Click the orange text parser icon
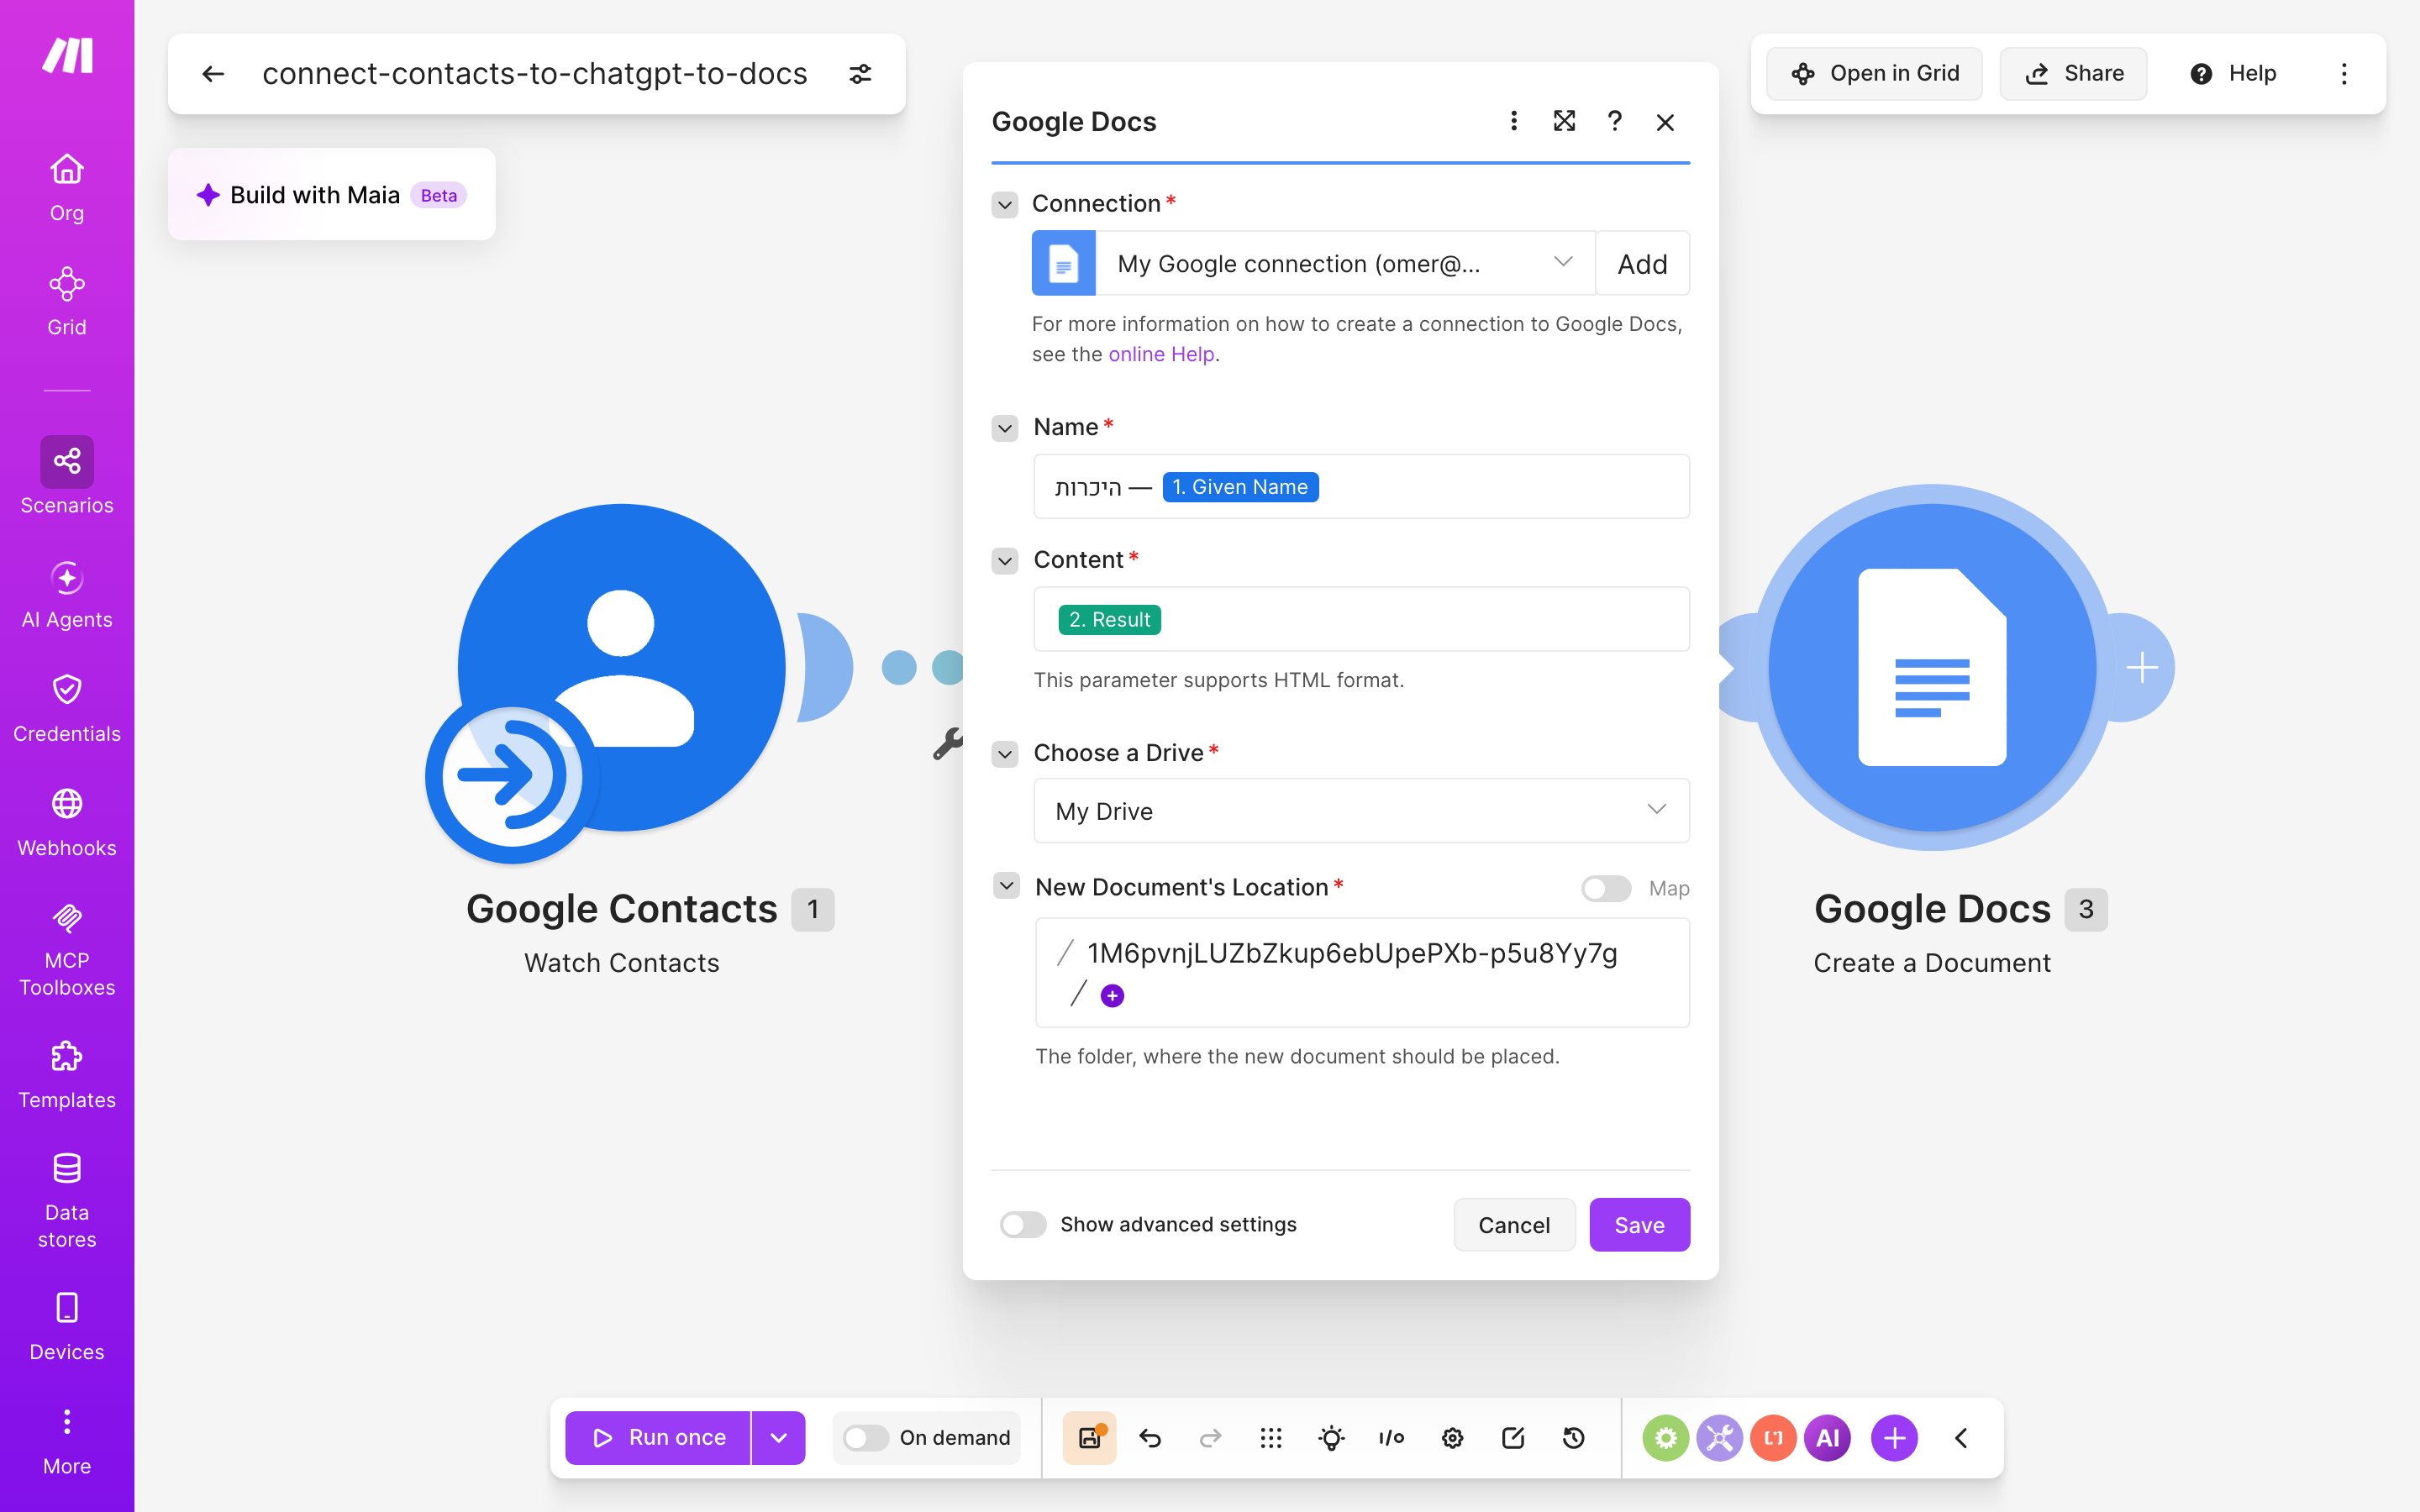 [x=1774, y=1438]
